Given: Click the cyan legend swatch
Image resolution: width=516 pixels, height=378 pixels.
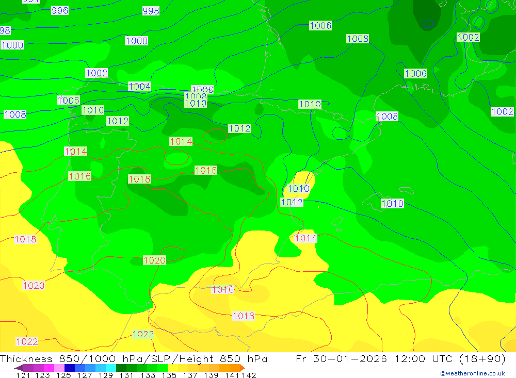Looking at the screenshot, I should (x=111, y=368).
